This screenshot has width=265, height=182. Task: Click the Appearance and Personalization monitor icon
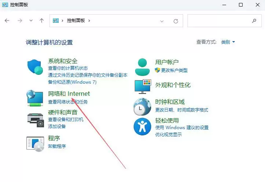point(143,86)
